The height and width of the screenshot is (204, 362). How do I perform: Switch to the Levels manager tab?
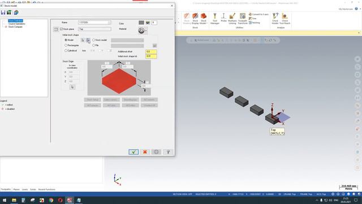tap(25, 189)
